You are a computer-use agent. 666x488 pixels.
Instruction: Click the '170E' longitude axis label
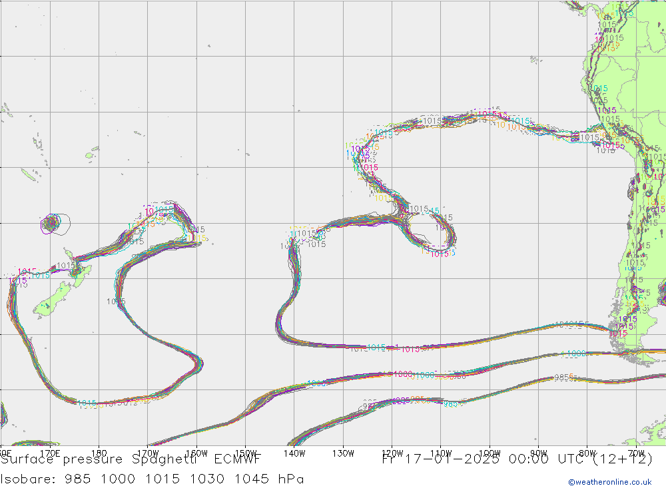[x=50, y=453]
